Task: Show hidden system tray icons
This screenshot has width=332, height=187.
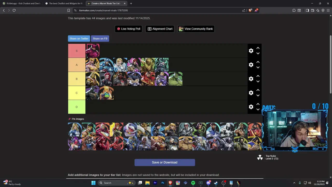Action: (x=294, y=183)
